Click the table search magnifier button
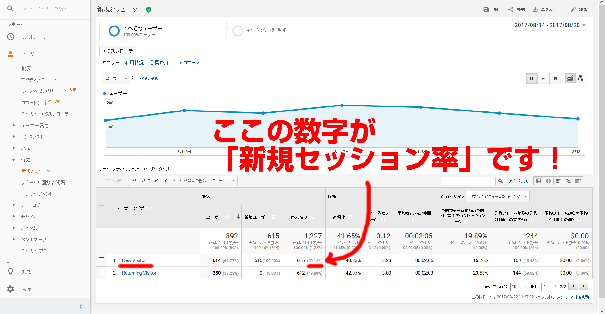605x314 pixels. point(501,181)
